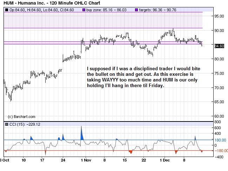Click the '24' October date axis label
The image size is (228, 171).
point(63,160)
